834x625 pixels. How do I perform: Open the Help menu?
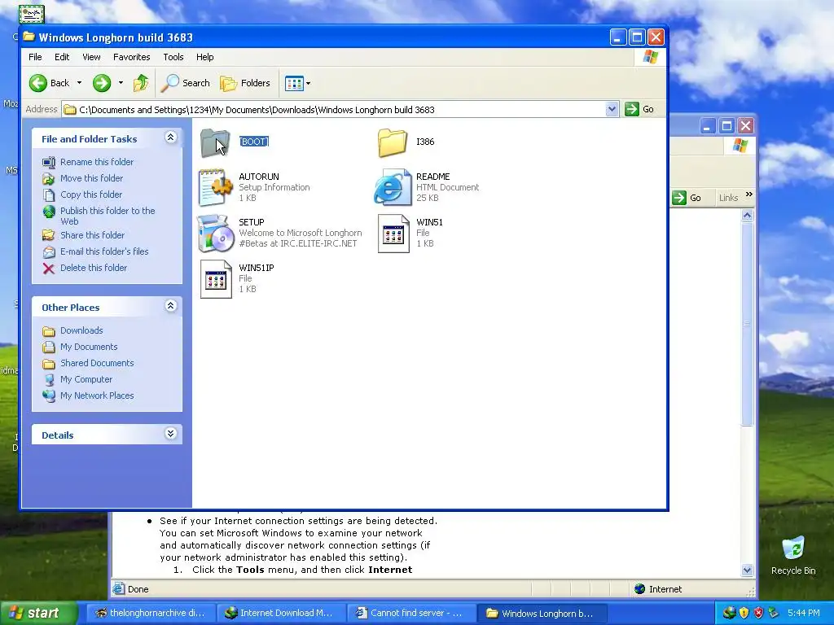[x=204, y=57]
